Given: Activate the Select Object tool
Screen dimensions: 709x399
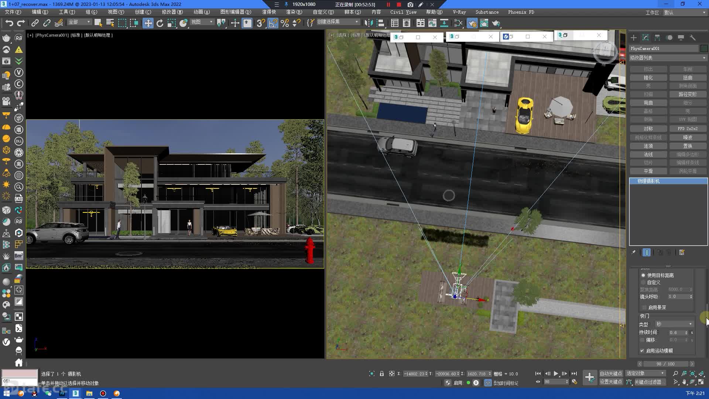Looking at the screenshot, I should (98, 23).
